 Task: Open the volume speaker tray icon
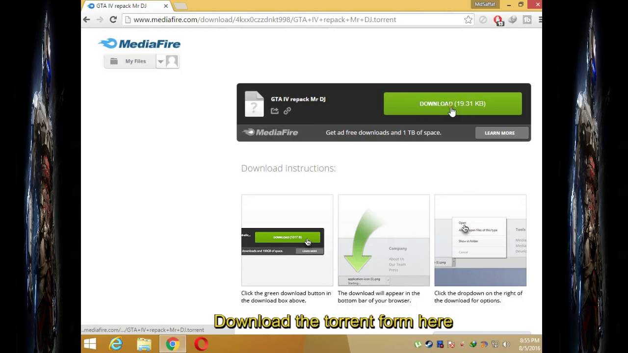coord(506,344)
